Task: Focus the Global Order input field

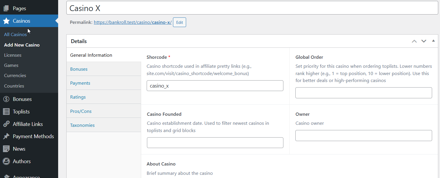Action: pyautogui.click(x=363, y=92)
